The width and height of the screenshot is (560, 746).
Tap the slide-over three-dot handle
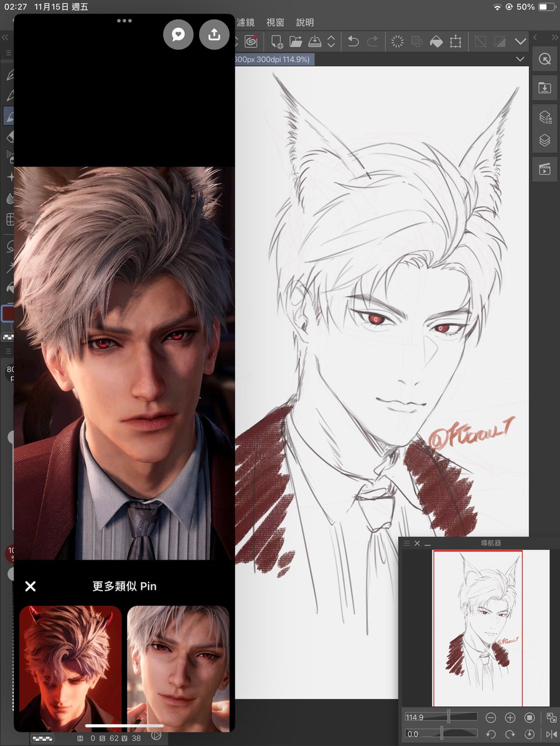pos(124,21)
